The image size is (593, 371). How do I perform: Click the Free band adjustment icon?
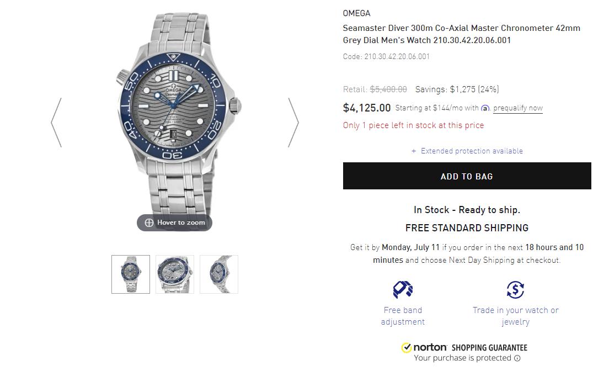(x=403, y=289)
